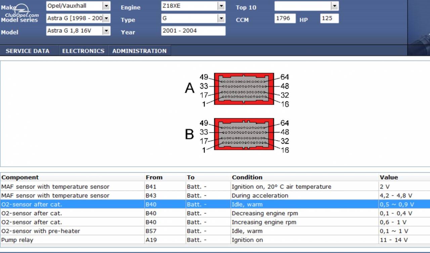Screen dimensions: 430x253
Task: Click the CCM field showing 1796
Action: [285, 18]
